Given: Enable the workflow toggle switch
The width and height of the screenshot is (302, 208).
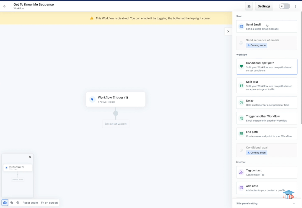Looking at the screenshot, I should [x=284, y=6].
